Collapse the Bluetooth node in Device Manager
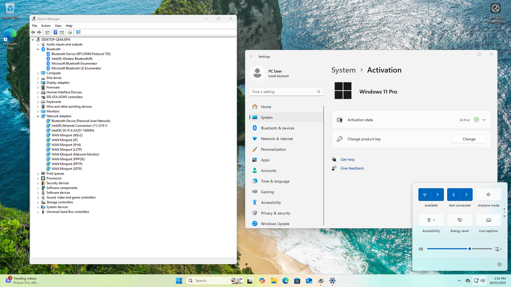The image size is (511, 287). 38,49
